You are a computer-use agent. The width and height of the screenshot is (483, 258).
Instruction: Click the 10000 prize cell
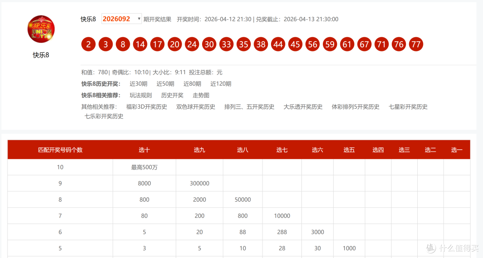pyautogui.click(x=282, y=216)
